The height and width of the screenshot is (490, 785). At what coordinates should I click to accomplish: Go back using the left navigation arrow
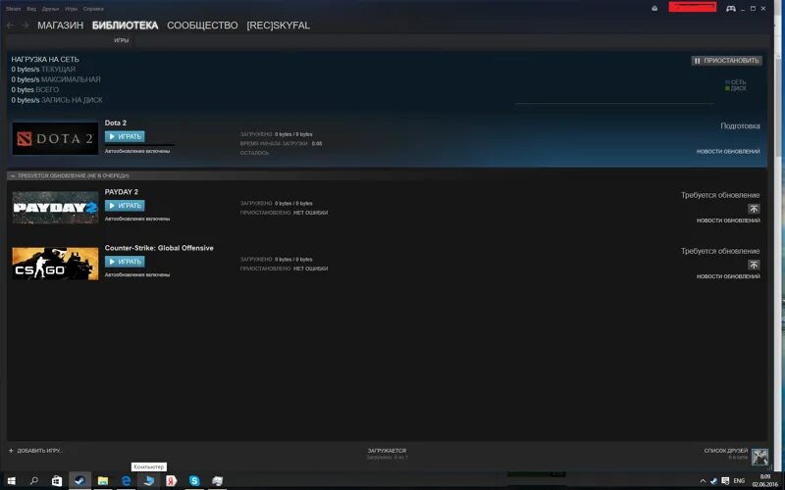click(x=10, y=25)
